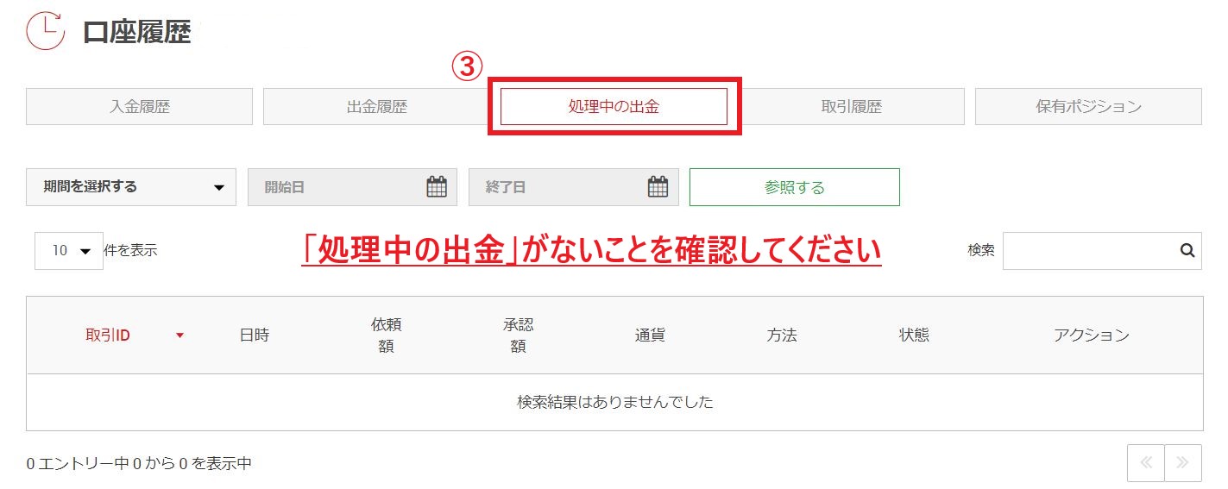Open calendar picker in 終了日 field

pyautogui.click(x=658, y=187)
